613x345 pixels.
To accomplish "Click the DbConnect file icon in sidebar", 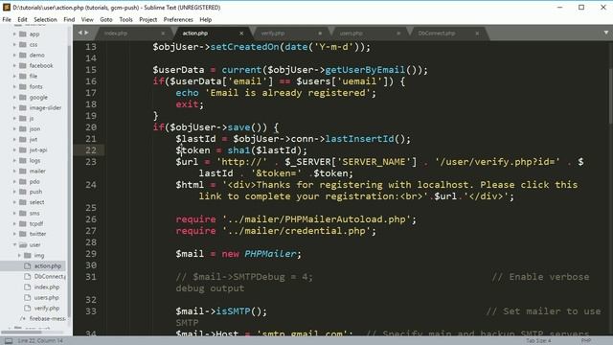I will tap(28, 277).
